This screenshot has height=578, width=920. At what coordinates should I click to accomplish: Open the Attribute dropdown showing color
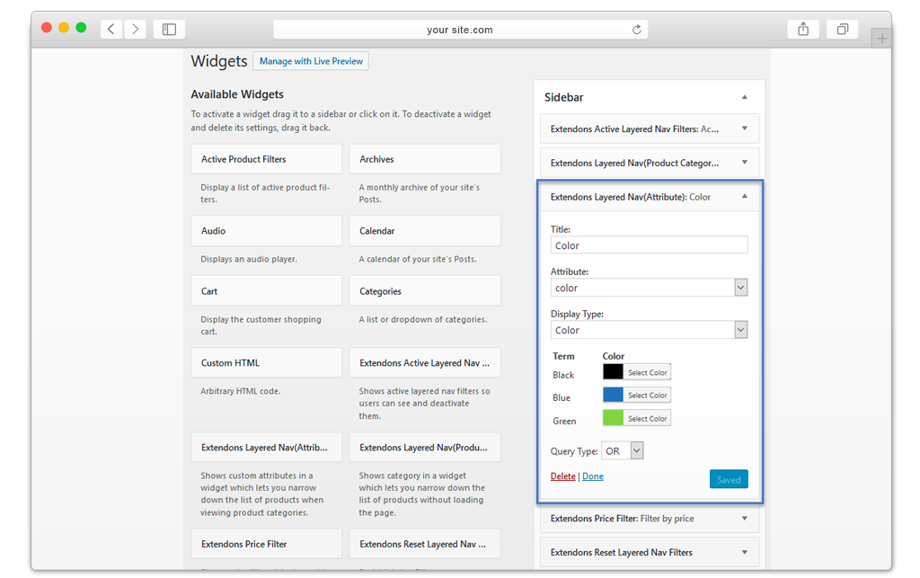point(649,288)
